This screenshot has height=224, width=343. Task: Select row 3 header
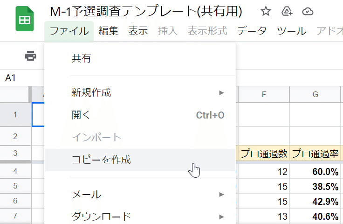pyautogui.click(x=15, y=153)
